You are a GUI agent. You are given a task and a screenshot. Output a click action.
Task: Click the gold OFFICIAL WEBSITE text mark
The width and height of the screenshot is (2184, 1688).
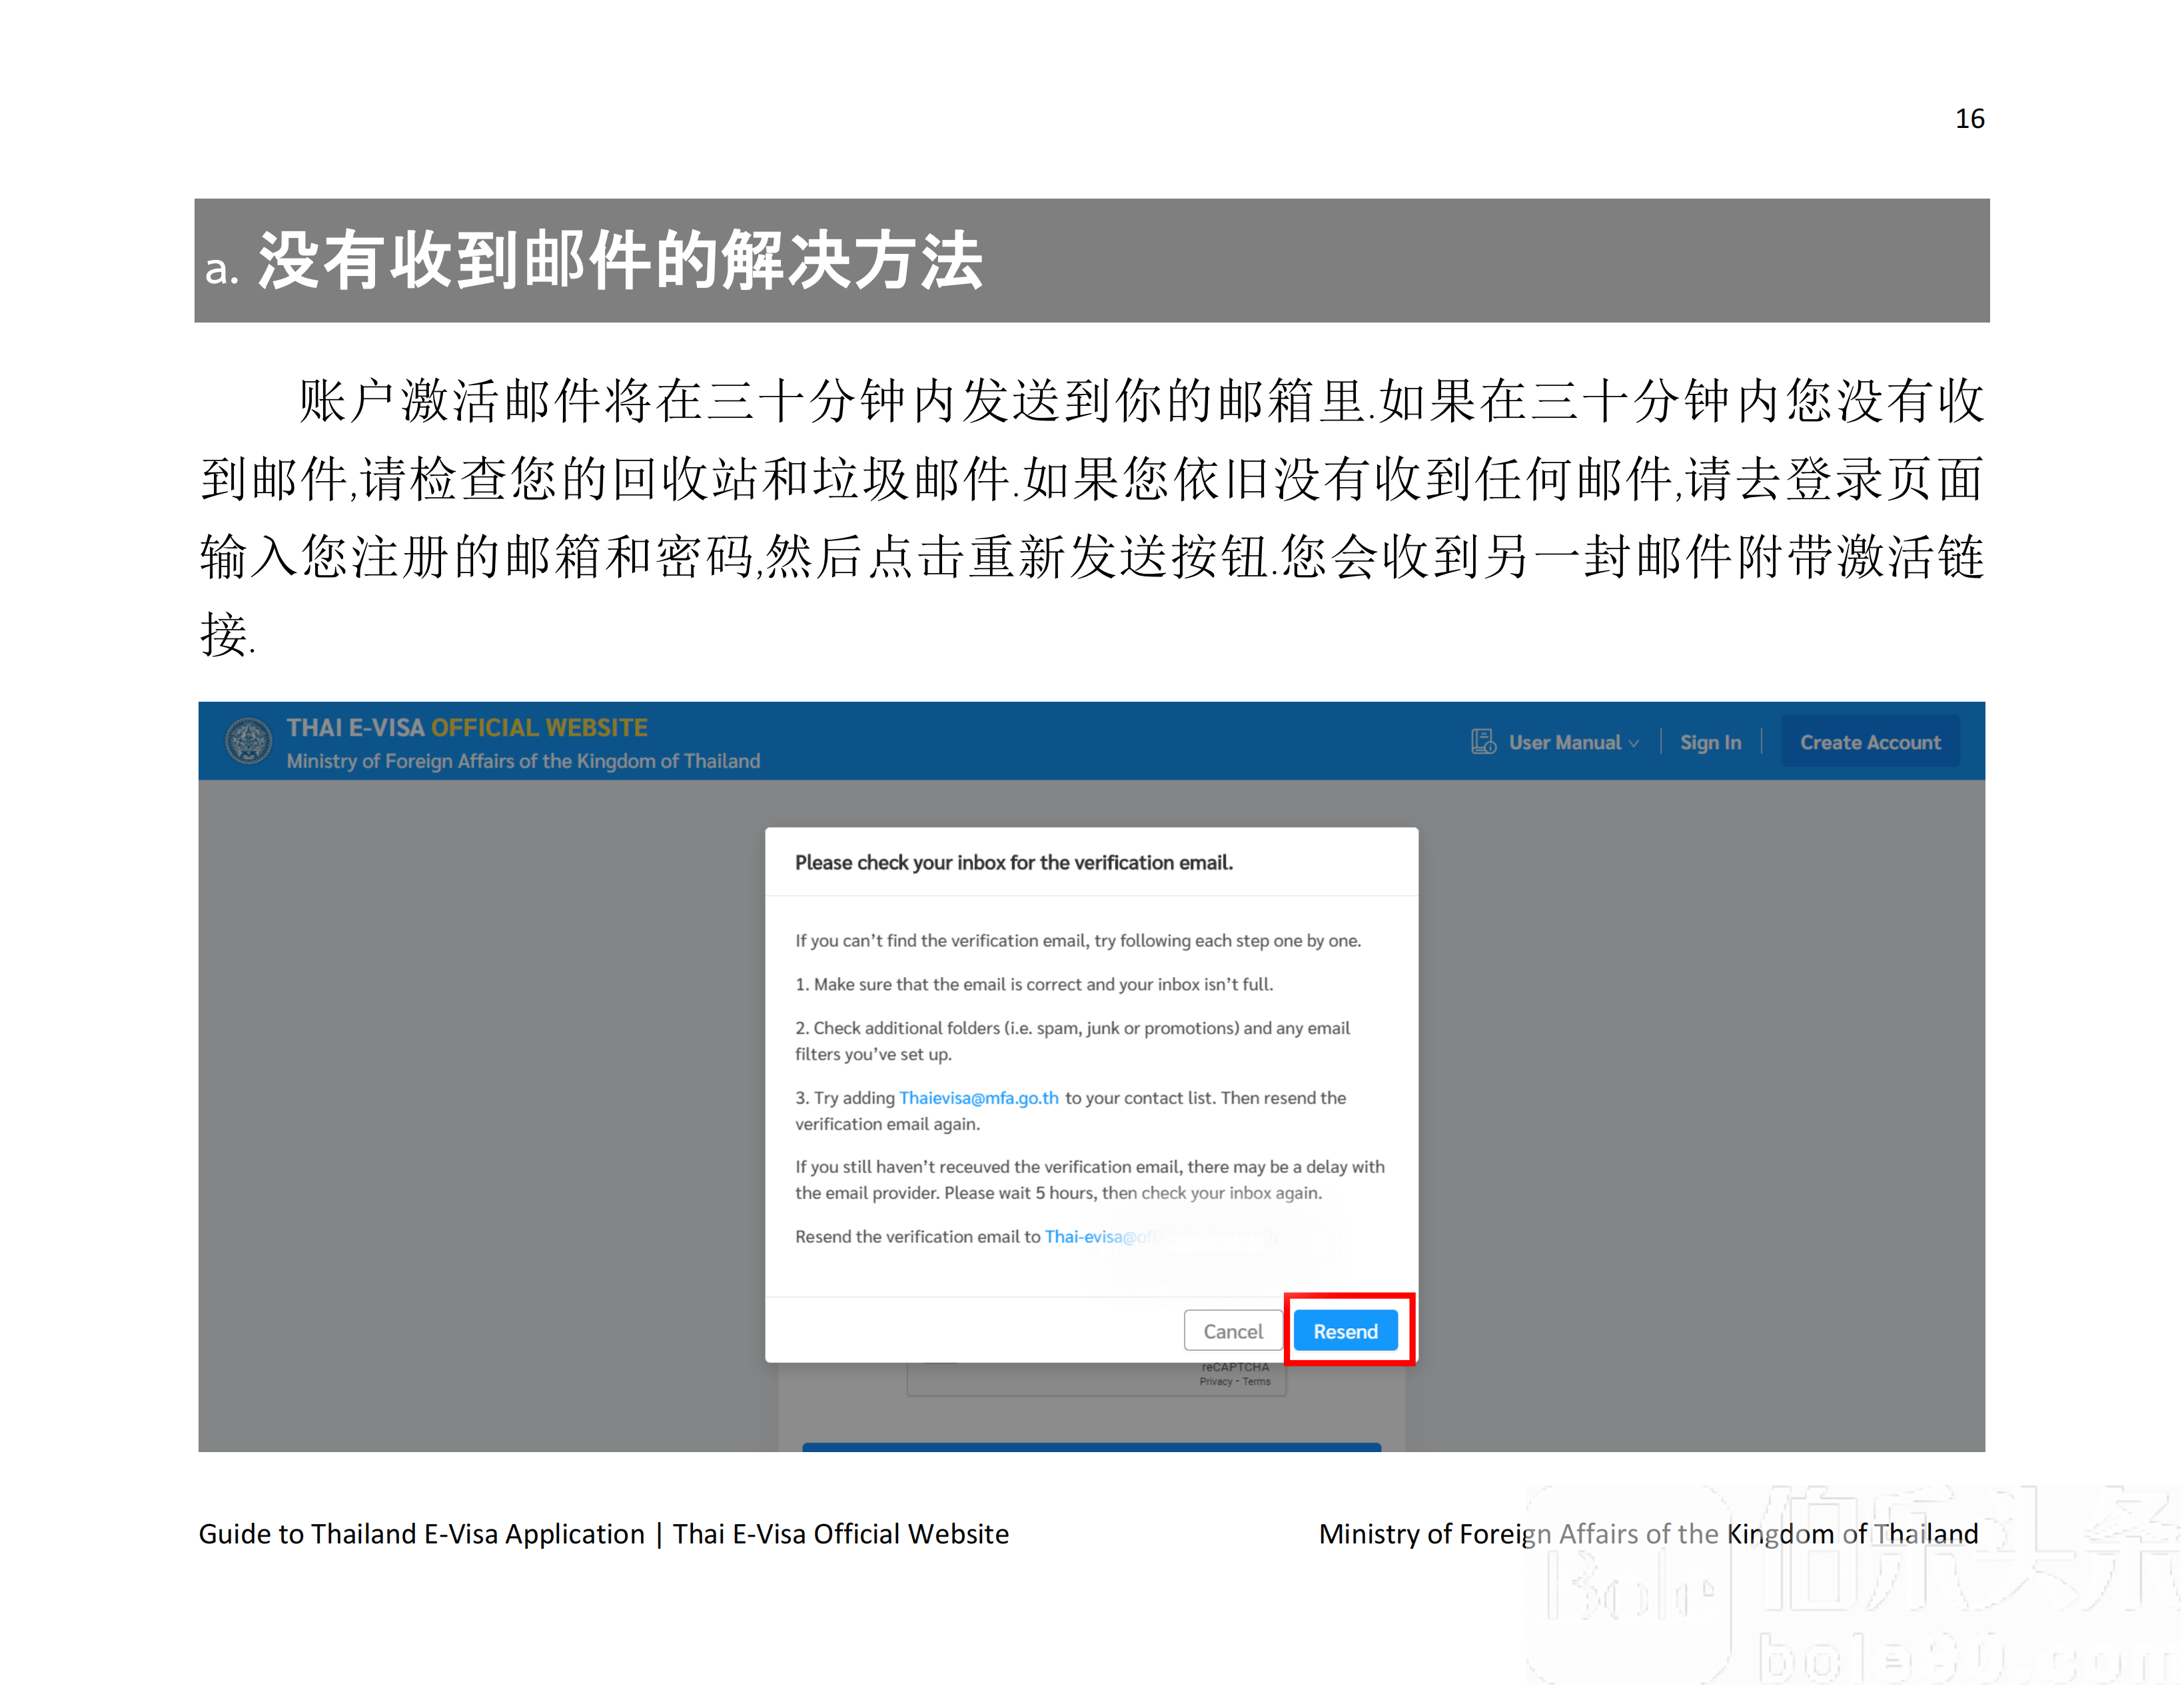[x=539, y=727]
